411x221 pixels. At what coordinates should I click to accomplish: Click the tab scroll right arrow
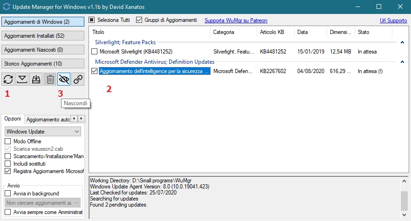[81, 119]
